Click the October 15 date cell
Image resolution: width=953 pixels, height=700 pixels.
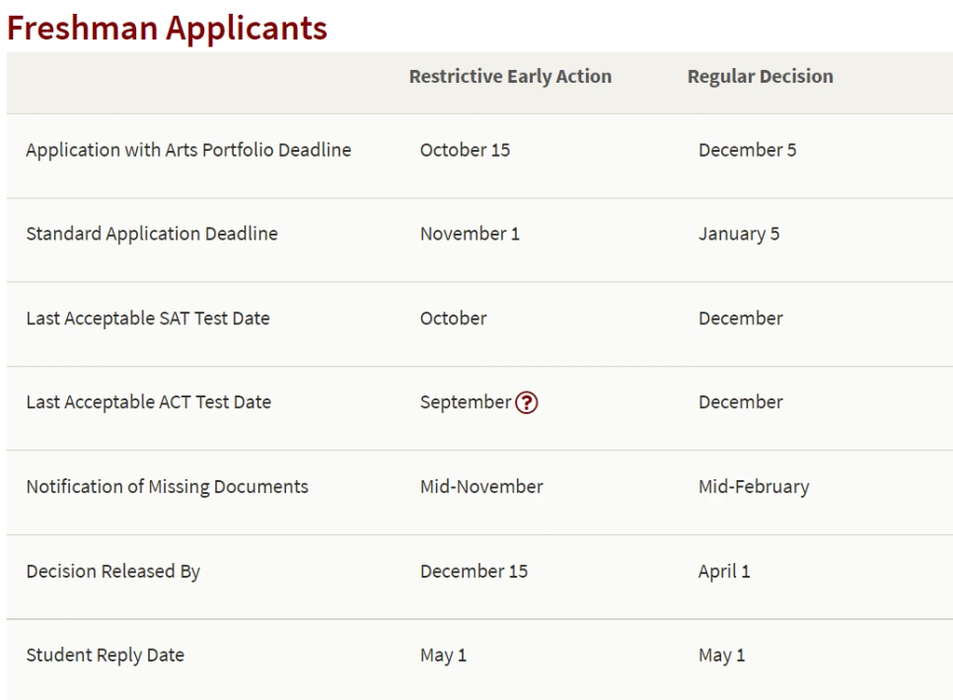click(x=465, y=150)
